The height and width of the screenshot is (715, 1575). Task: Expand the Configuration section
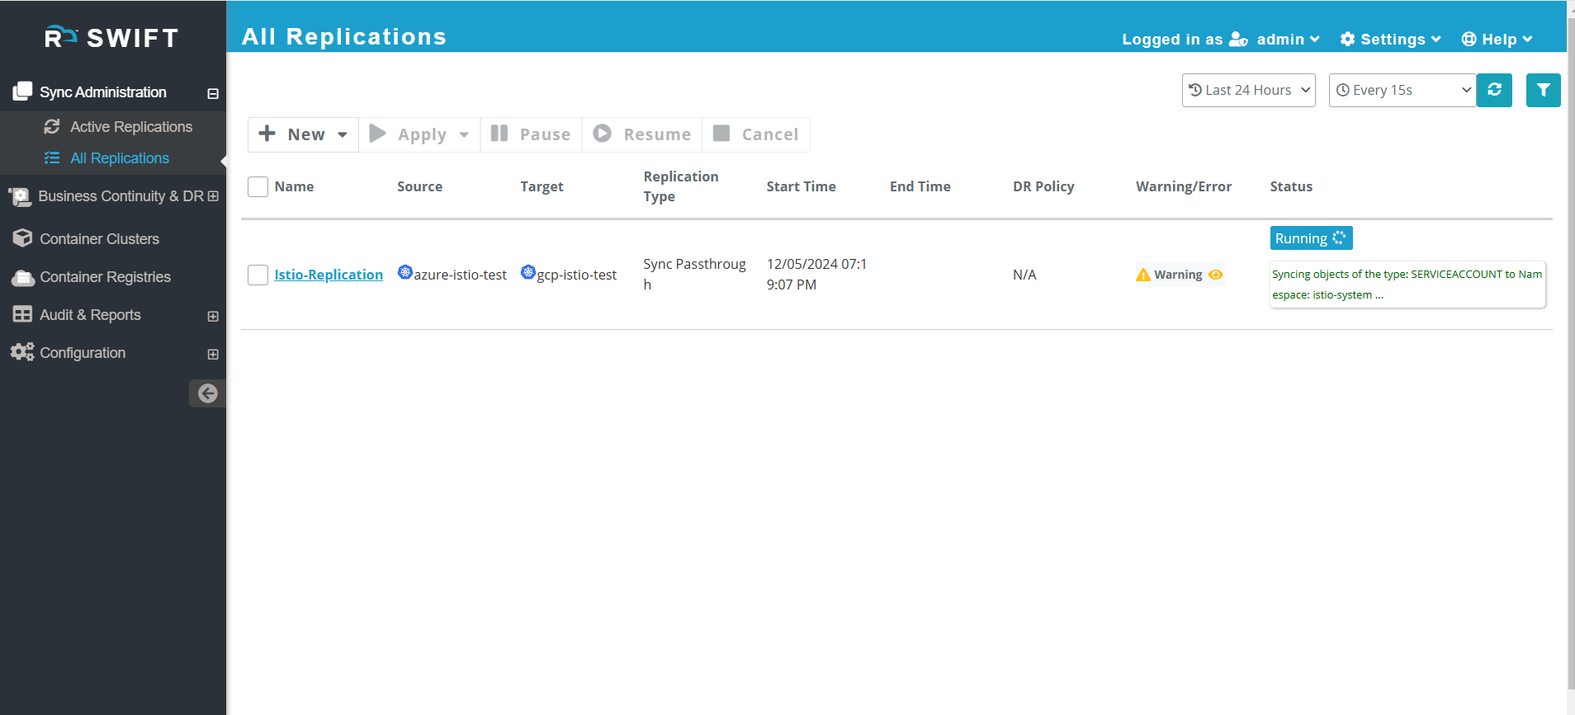[x=213, y=355]
